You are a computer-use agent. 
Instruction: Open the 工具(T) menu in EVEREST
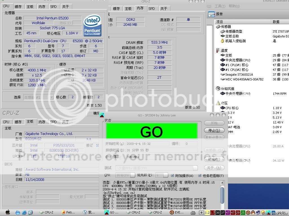[x=220, y=6]
